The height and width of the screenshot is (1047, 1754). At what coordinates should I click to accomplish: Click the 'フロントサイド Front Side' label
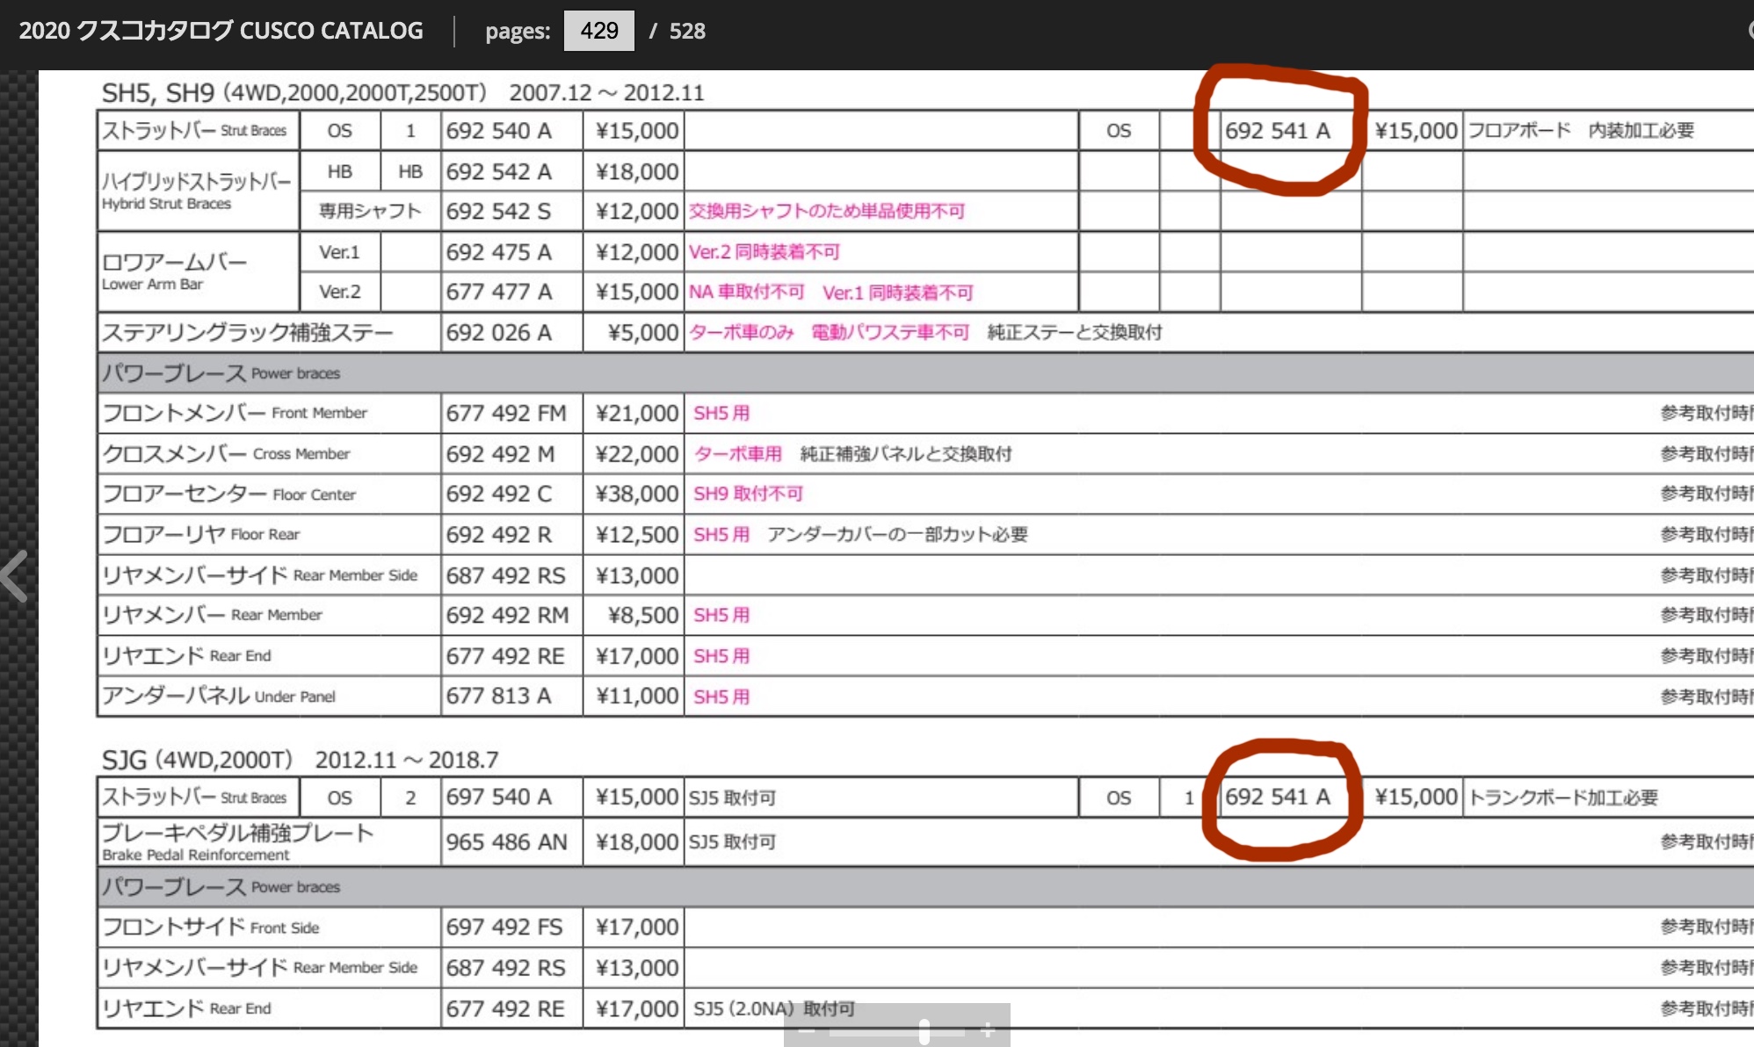(x=211, y=927)
